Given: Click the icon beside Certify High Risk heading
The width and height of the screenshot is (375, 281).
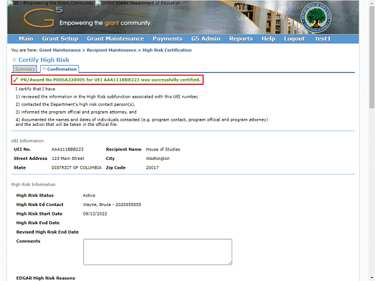Looking at the screenshot, I should (15, 60).
